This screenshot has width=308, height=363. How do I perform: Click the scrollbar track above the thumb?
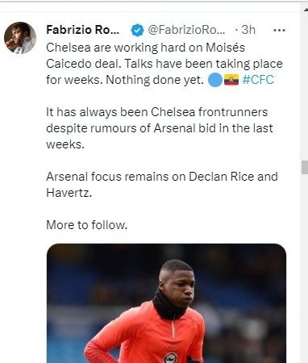pos(305,86)
